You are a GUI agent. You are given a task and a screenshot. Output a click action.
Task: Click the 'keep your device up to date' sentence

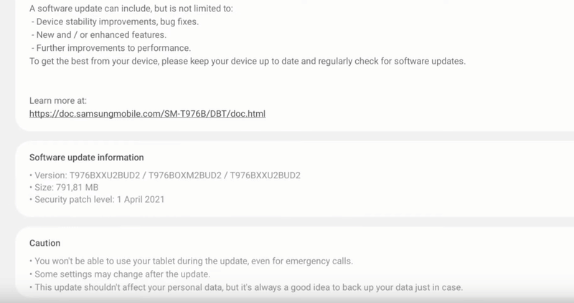coord(248,61)
